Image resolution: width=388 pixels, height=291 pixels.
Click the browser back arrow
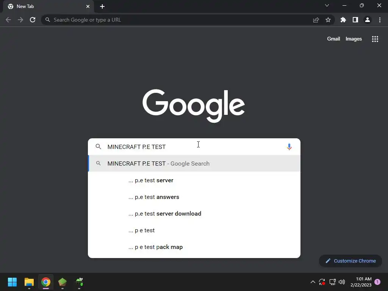click(x=8, y=20)
